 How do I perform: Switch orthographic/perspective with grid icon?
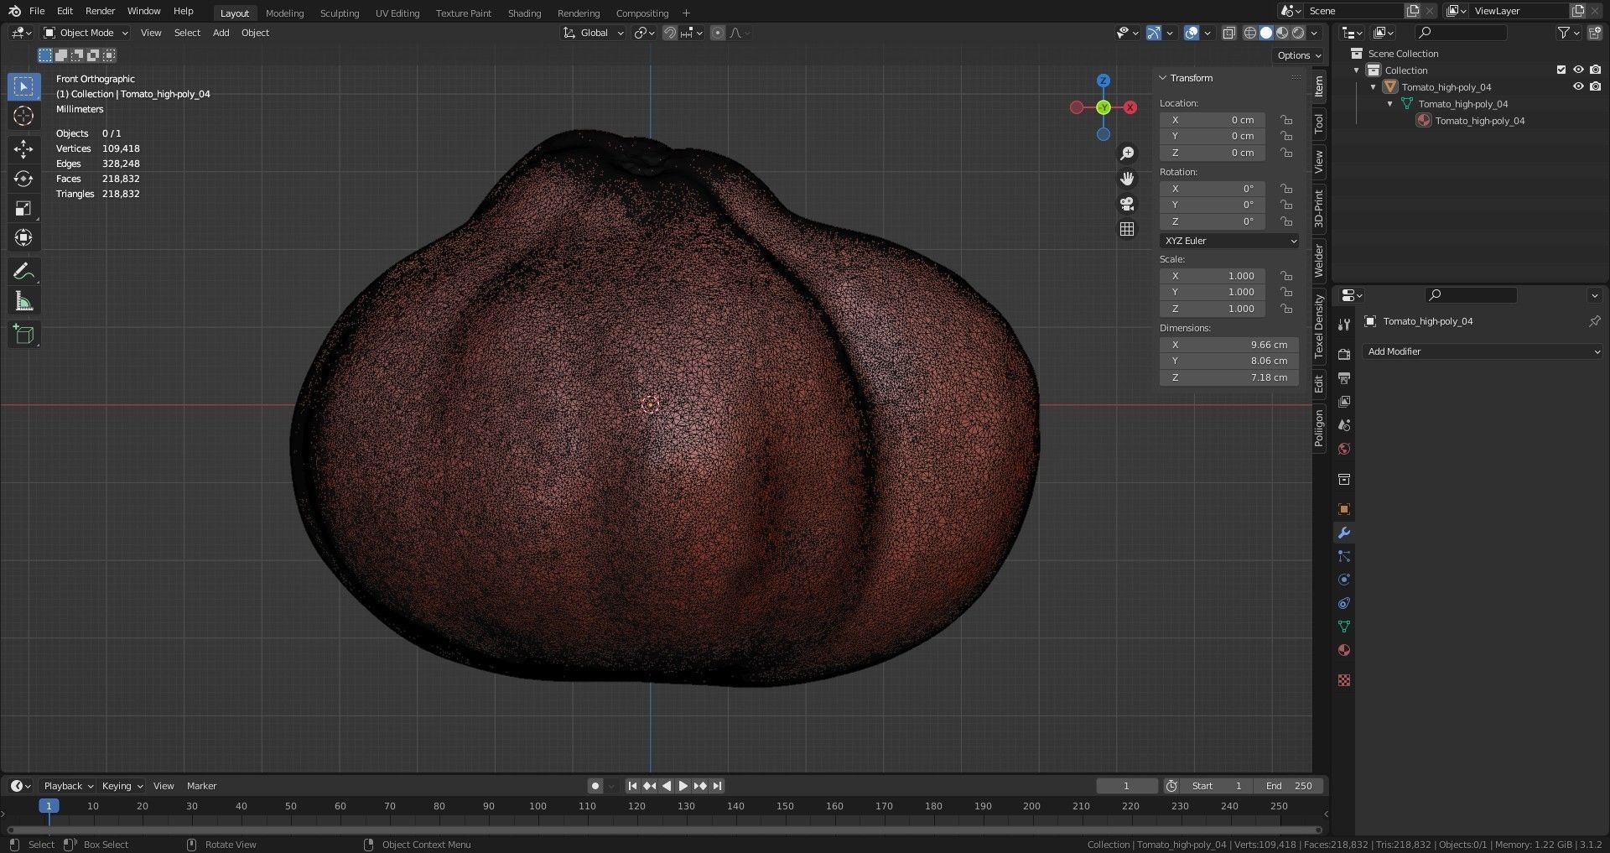point(1127,229)
